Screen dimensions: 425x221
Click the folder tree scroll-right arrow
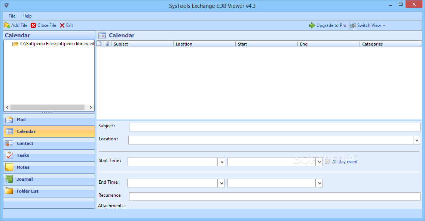(91, 108)
